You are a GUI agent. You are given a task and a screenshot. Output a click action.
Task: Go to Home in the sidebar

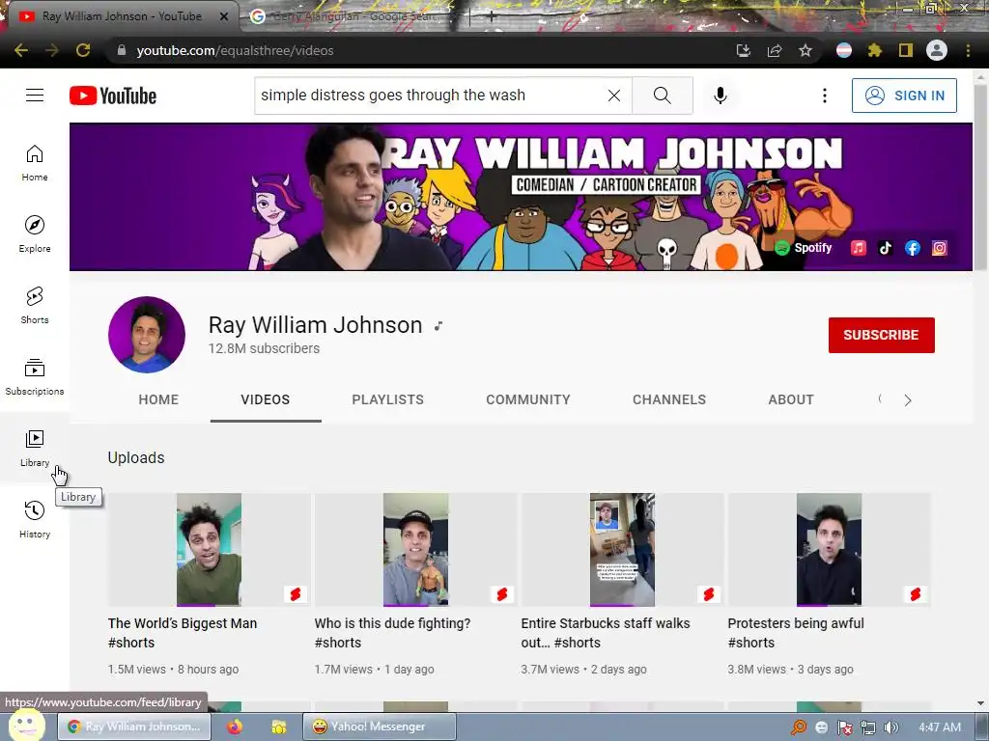[35, 163]
